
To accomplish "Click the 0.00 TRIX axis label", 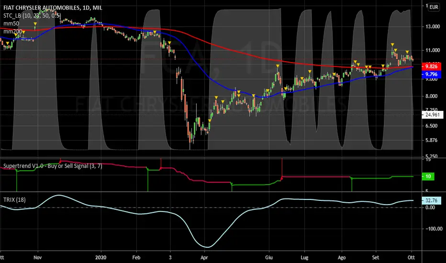I will tap(430, 208).
